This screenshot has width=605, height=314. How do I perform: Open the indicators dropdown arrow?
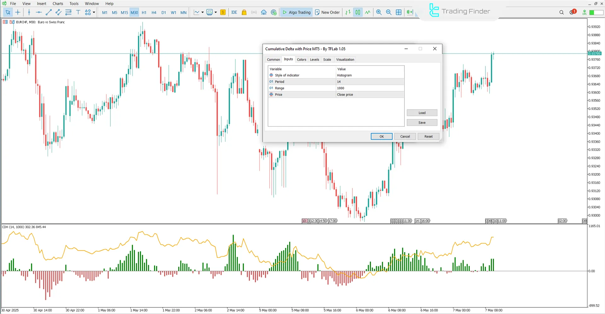click(x=216, y=12)
